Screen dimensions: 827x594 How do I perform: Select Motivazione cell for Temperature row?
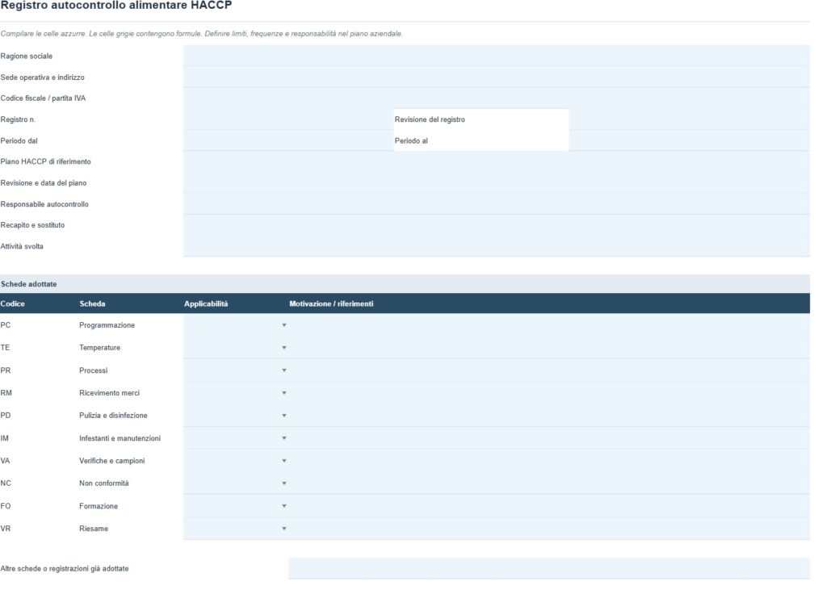coord(549,348)
